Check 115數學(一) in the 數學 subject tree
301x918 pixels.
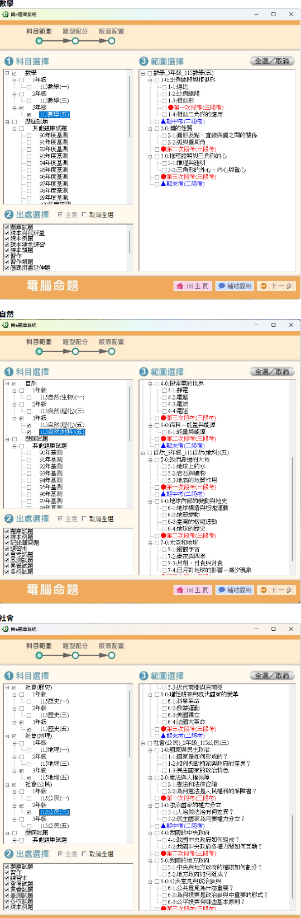(x=29, y=87)
